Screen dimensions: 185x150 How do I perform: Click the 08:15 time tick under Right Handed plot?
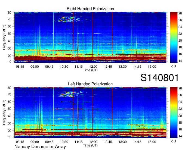20,67
